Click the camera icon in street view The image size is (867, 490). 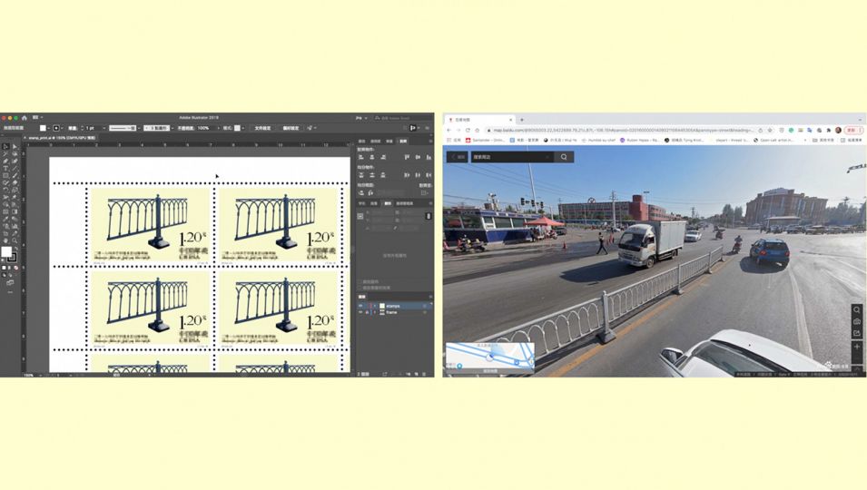(856, 322)
